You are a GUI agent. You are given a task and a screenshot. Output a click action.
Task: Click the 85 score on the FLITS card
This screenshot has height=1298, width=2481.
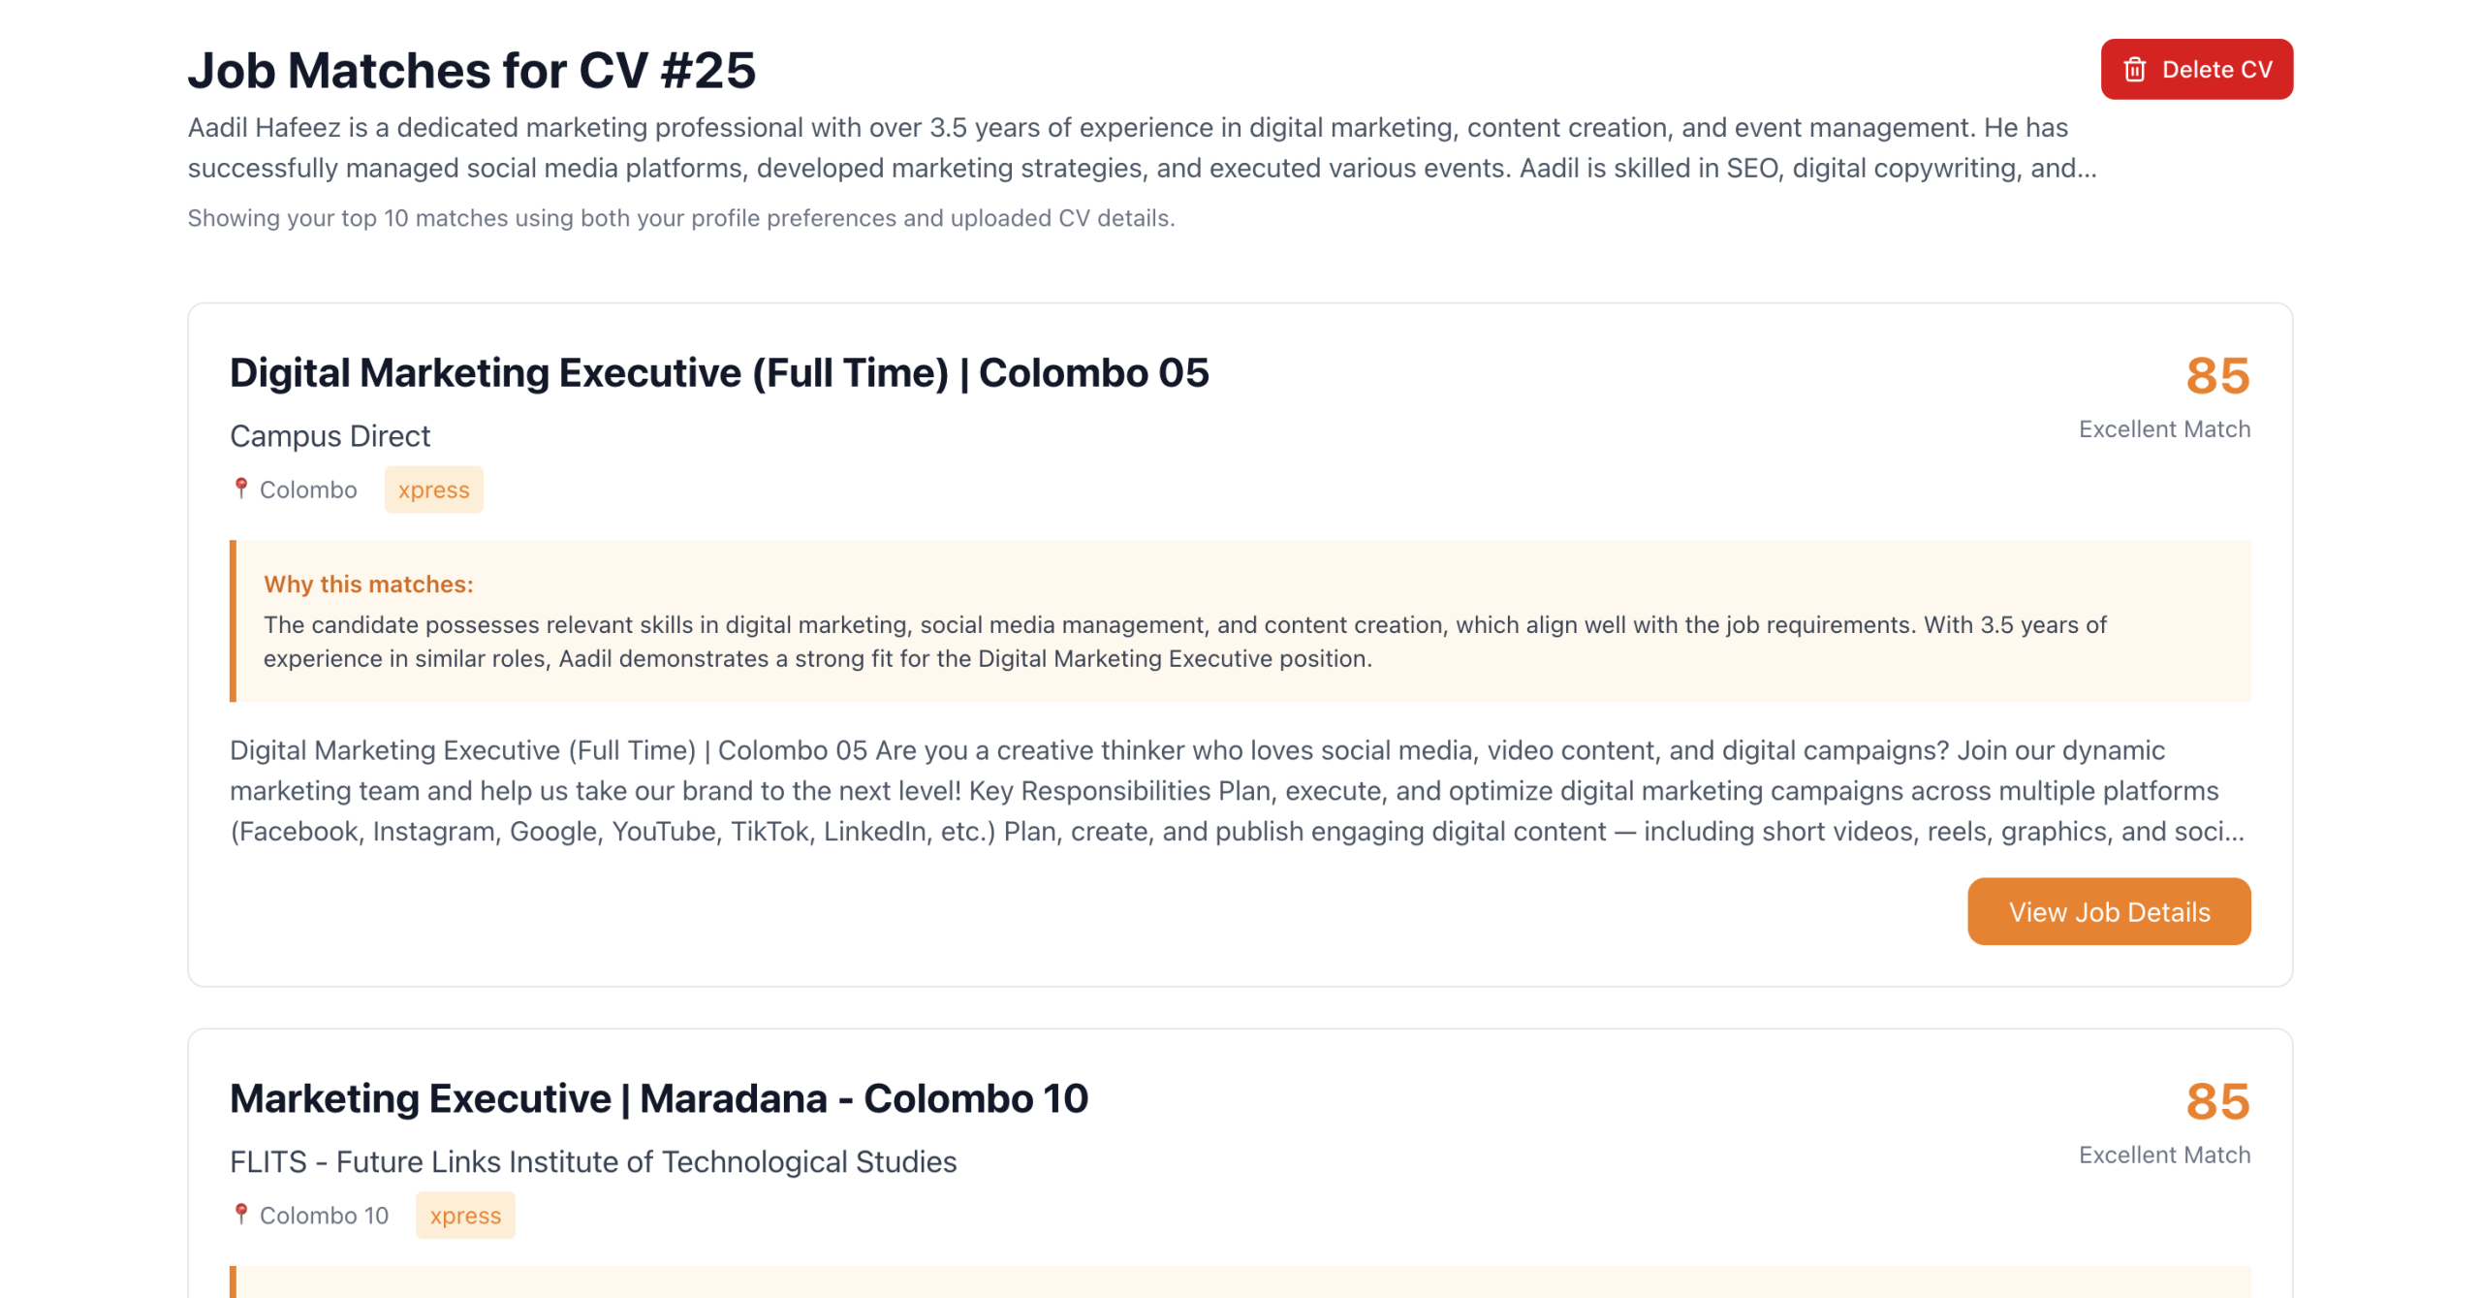tap(2216, 1101)
